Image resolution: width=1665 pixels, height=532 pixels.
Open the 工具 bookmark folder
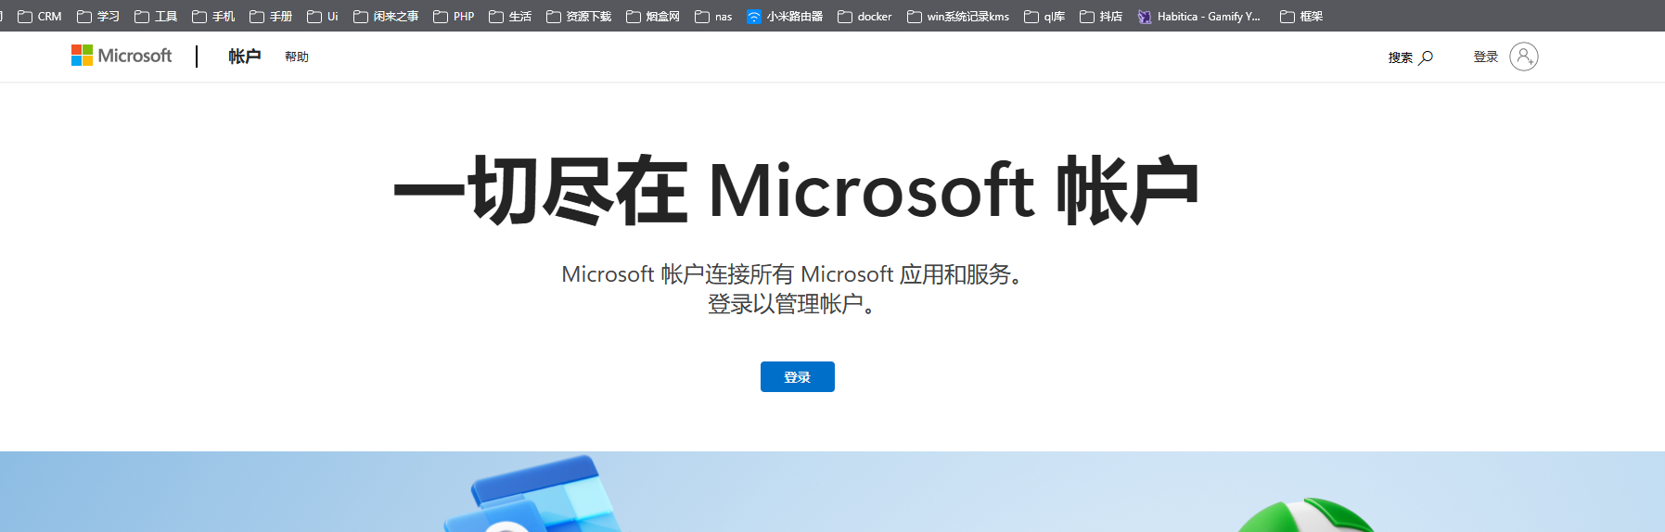[156, 16]
